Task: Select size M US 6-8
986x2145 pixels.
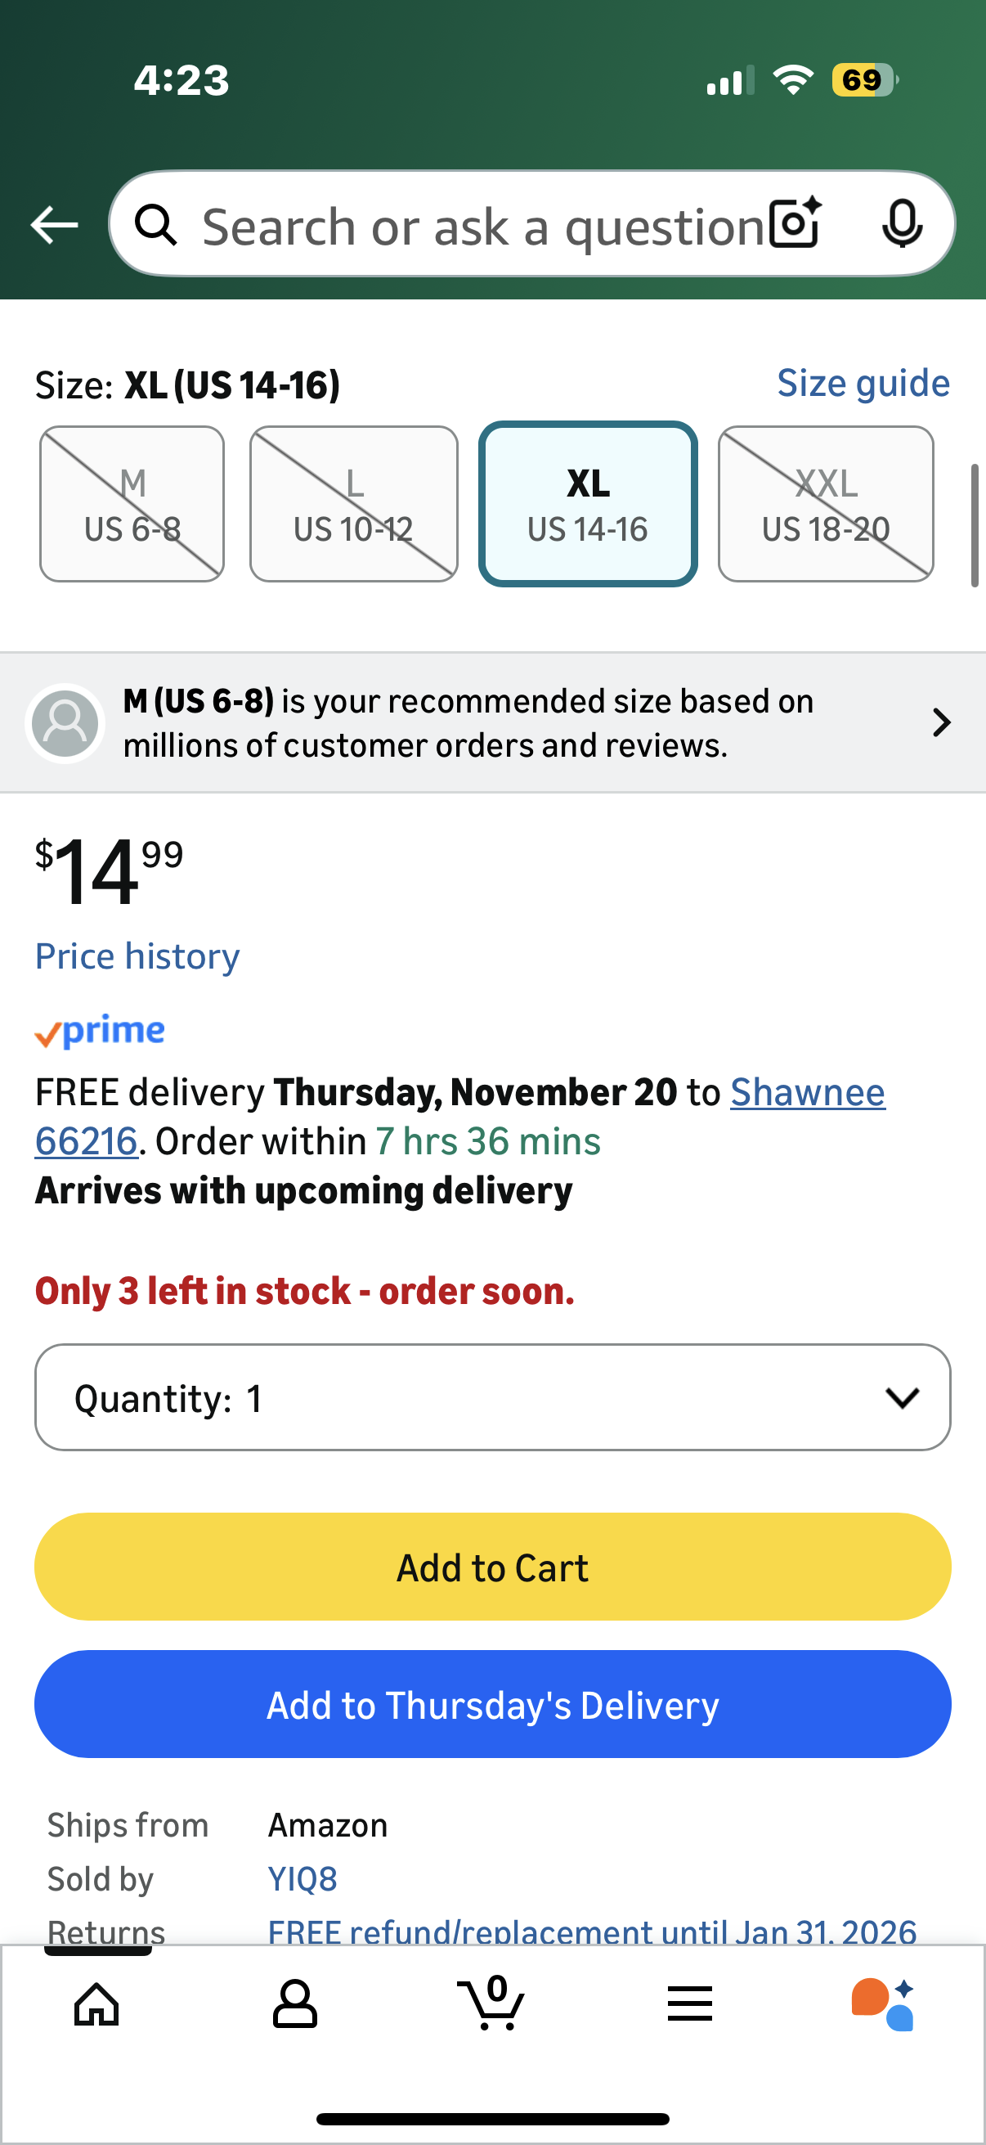Action: 132,504
